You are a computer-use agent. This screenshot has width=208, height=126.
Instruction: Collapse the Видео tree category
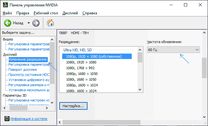pos(8,39)
